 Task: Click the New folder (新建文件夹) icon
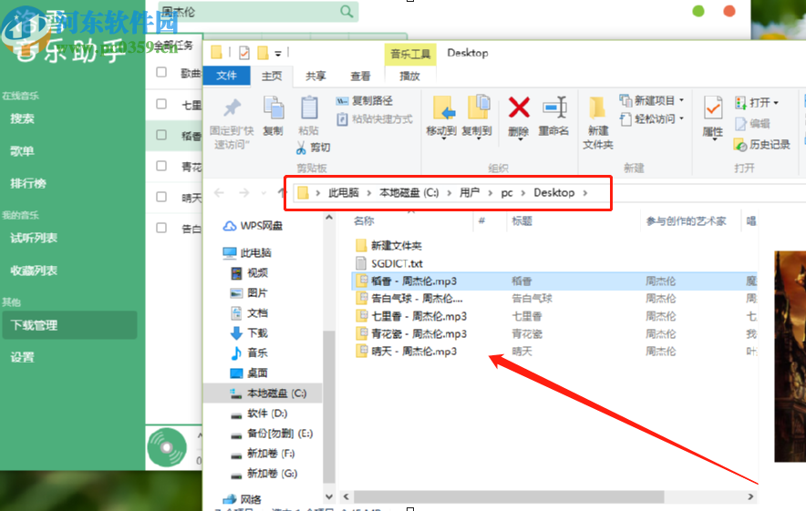pyautogui.click(x=597, y=107)
